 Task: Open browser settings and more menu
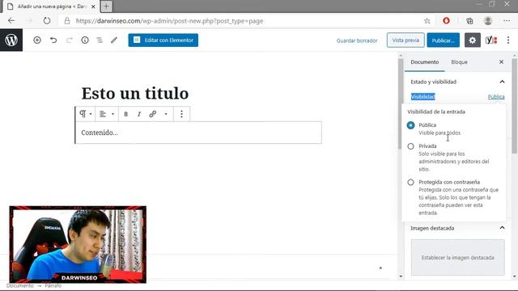507,21
